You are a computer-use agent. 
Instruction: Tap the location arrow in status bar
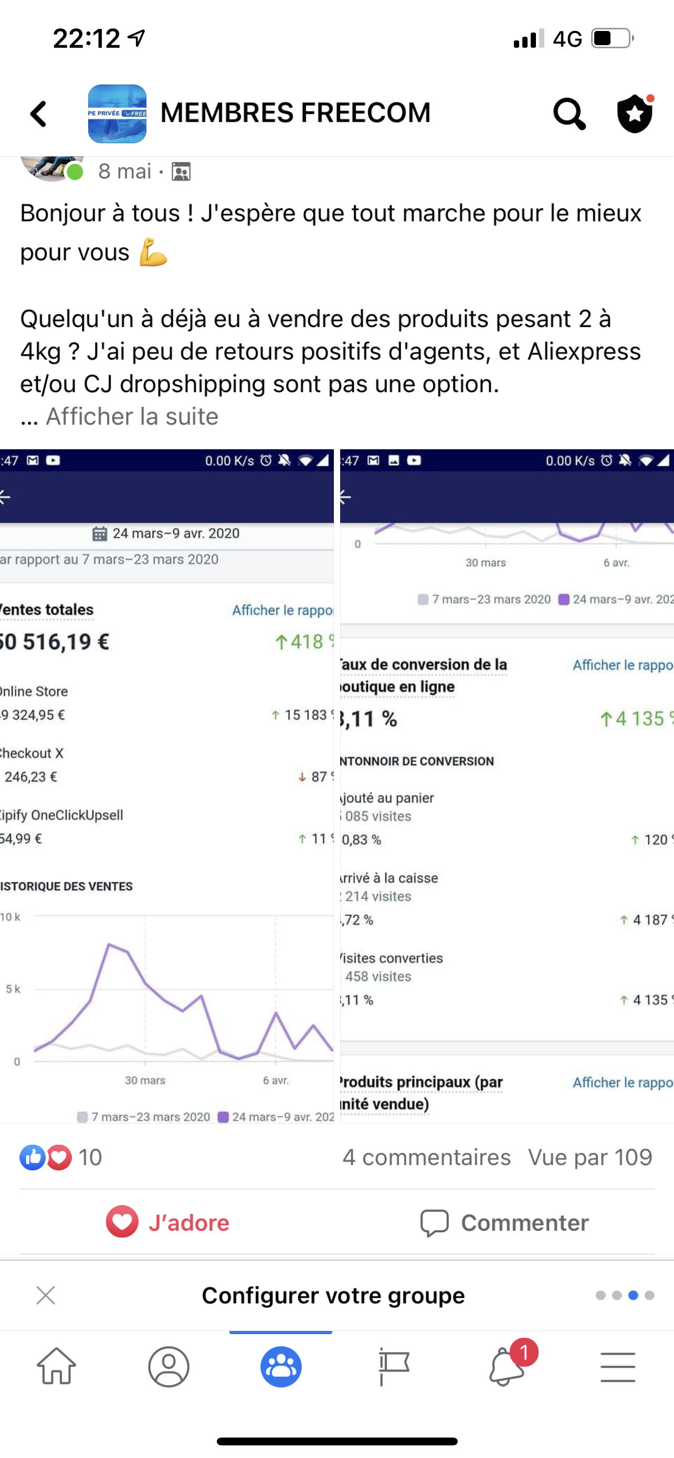137,38
